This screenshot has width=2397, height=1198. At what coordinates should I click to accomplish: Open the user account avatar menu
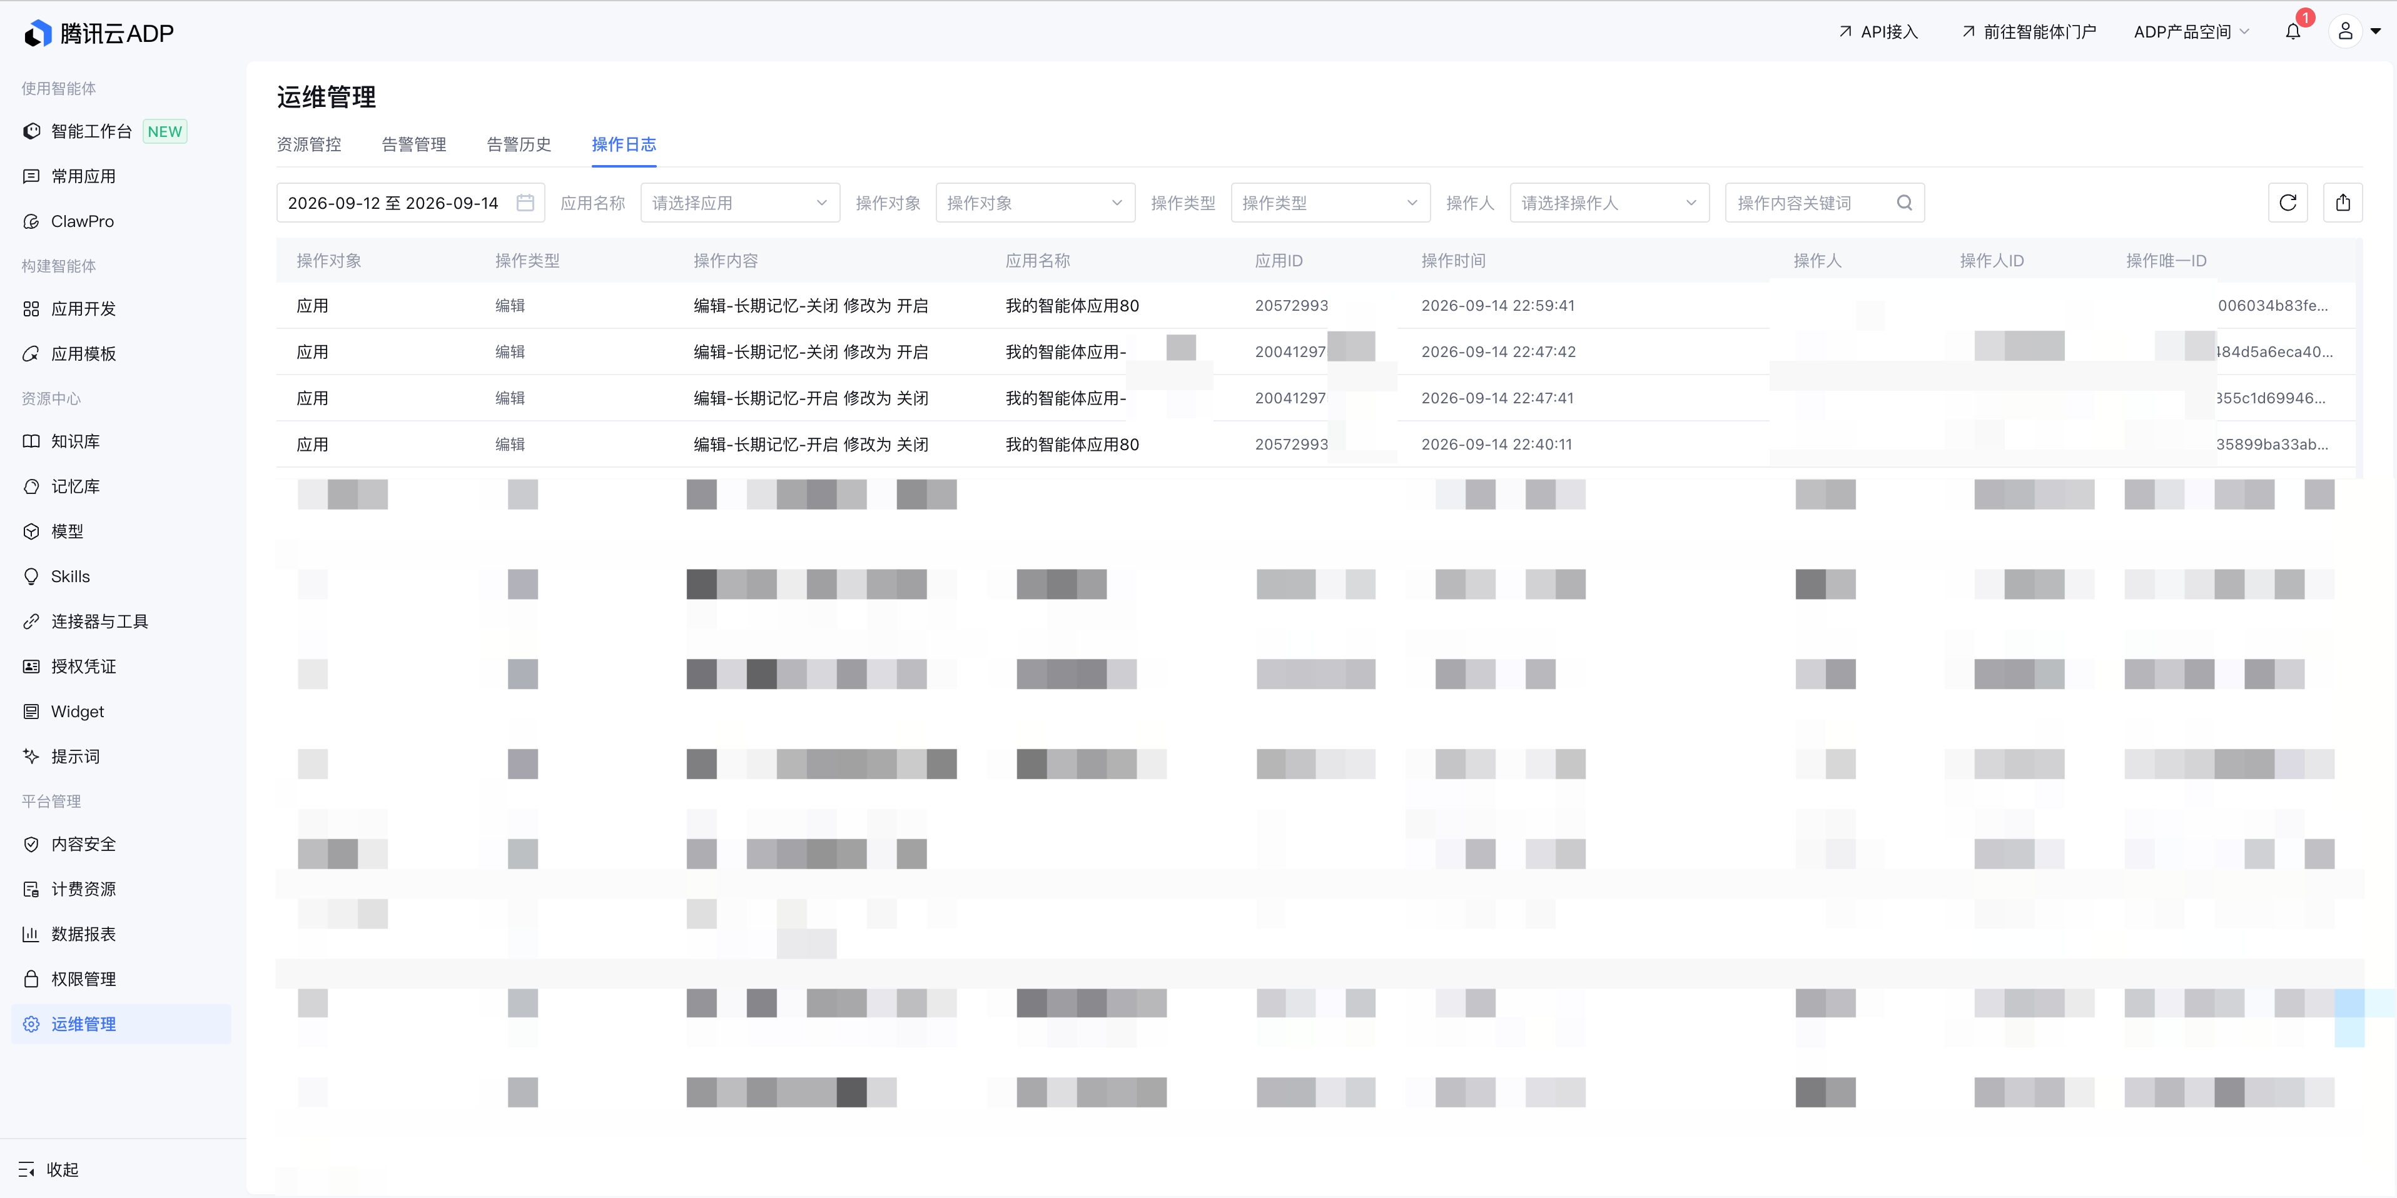2345,32
